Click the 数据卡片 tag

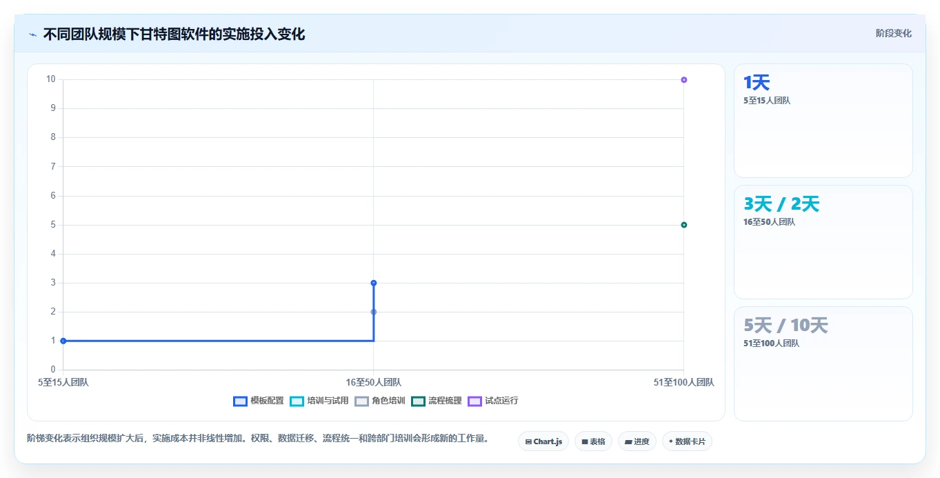[687, 441]
